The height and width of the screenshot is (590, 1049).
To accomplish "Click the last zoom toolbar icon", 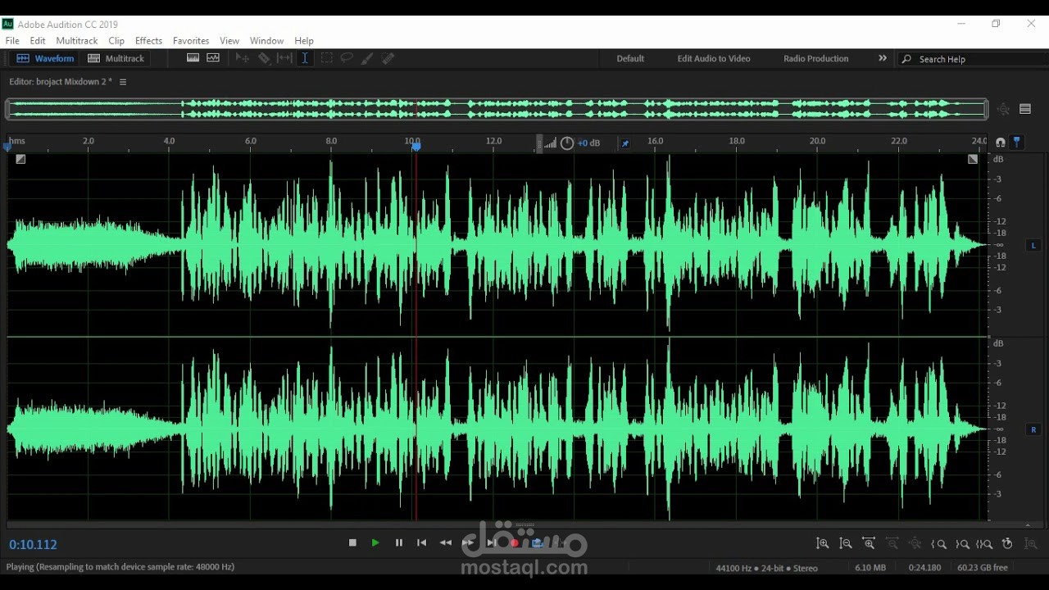I will (x=1031, y=543).
